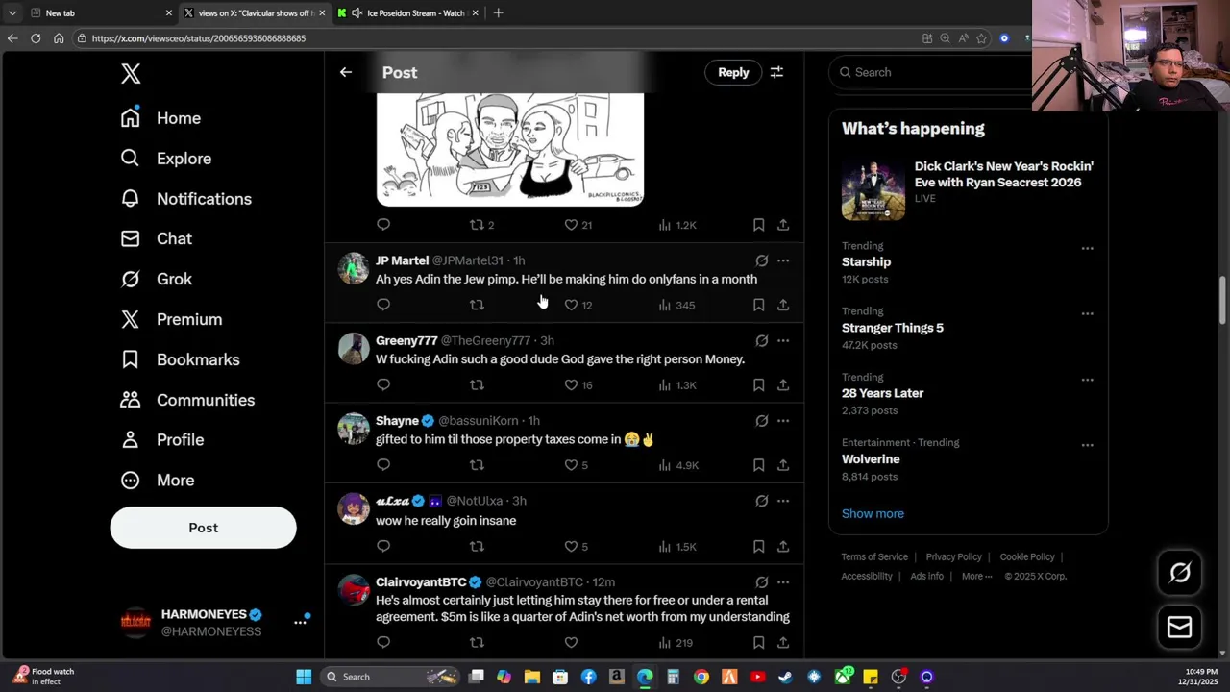Share Shayne's comment
This screenshot has width=1230, height=692.
783,465
